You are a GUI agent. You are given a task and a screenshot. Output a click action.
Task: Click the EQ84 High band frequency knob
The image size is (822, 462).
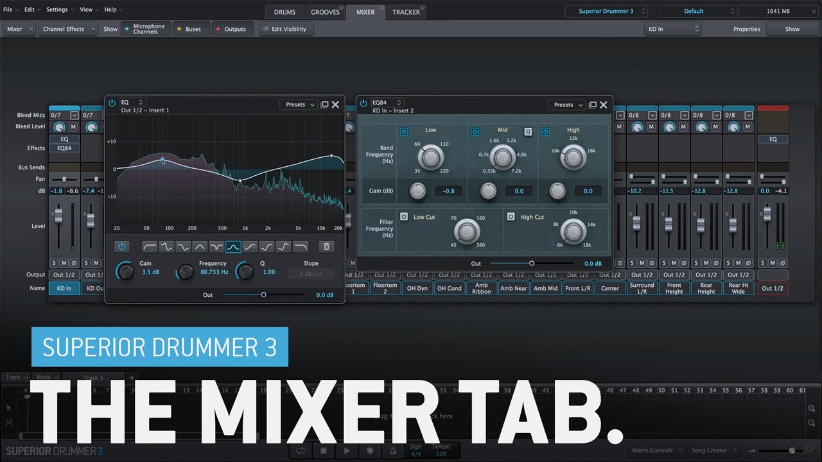[x=573, y=157]
